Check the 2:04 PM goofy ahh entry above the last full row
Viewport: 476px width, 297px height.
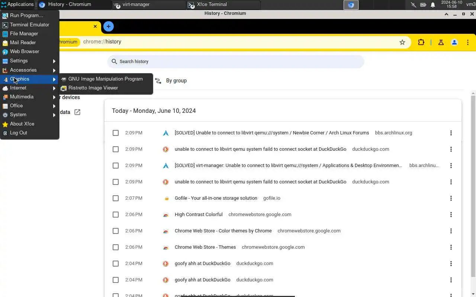[116, 264]
